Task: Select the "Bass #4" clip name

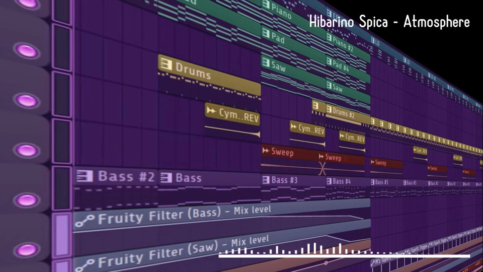Action: 342,181
